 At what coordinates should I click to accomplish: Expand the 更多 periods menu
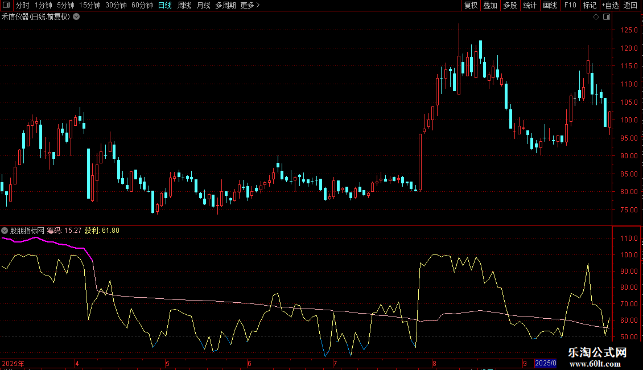point(250,5)
